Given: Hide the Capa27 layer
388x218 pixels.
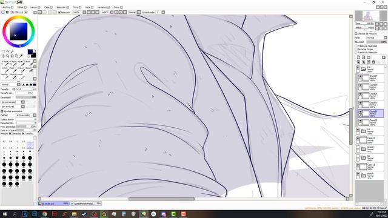Looking at the screenshot, I should (360, 76).
